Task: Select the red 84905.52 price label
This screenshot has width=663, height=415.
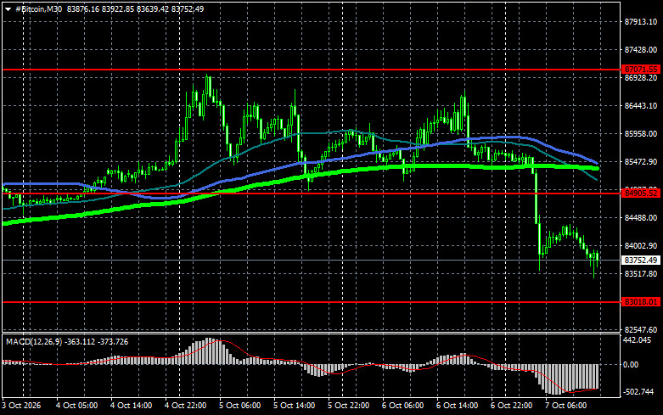Action: point(641,193)
